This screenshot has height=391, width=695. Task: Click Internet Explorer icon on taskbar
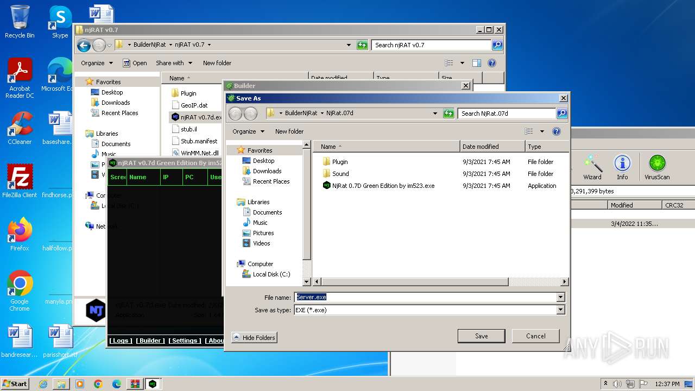[x=43, y=384]
